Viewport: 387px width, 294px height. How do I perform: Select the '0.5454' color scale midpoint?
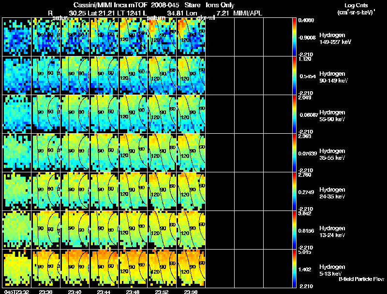coord(308,76)
